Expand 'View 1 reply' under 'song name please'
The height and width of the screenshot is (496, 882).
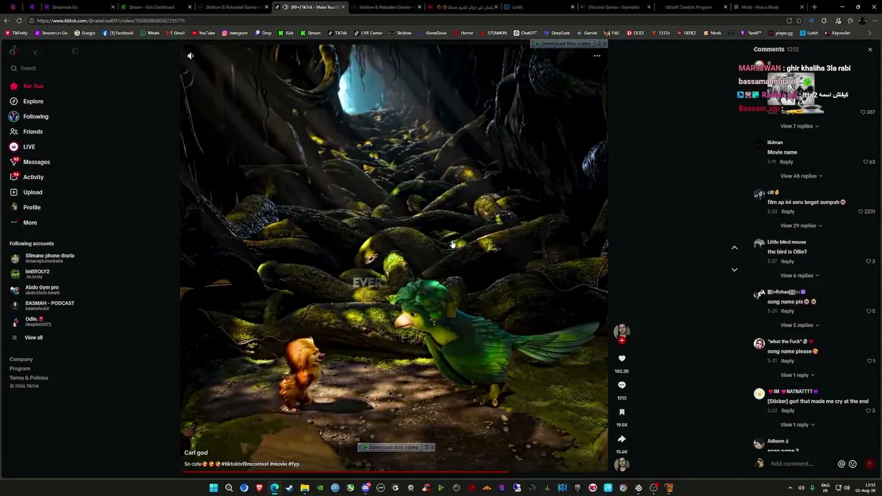798,375
